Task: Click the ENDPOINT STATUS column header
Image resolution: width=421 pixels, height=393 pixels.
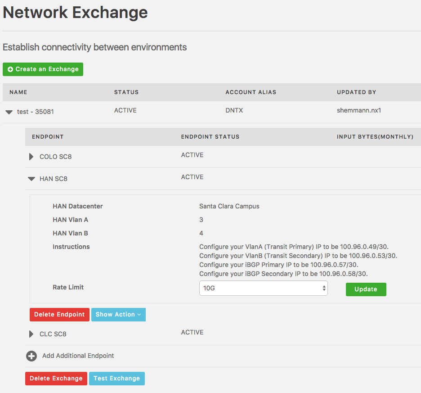Action: coord(210,137)
